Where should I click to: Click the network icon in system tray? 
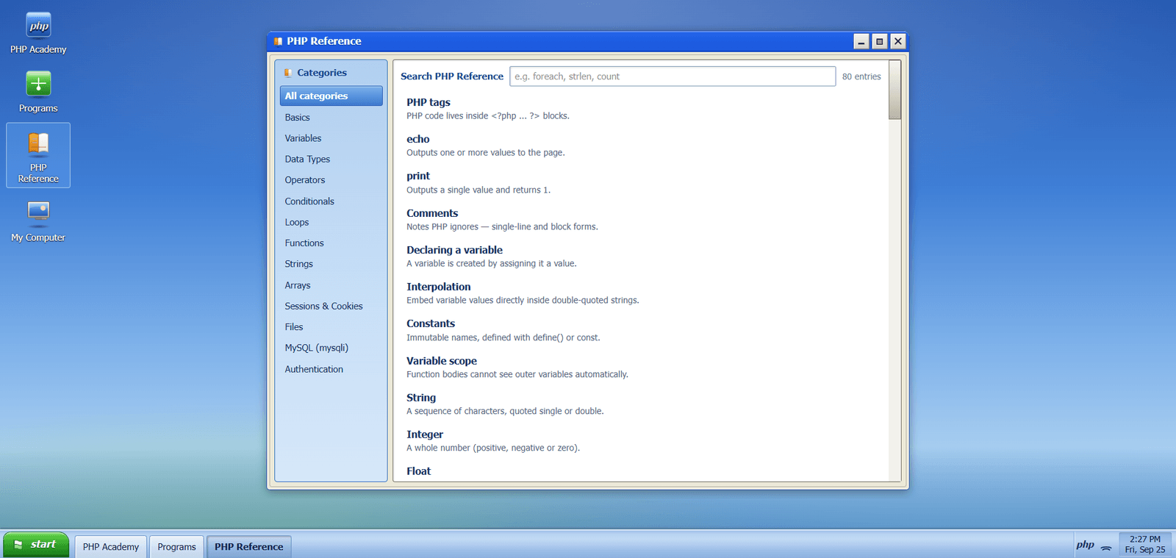(1106, 547)
